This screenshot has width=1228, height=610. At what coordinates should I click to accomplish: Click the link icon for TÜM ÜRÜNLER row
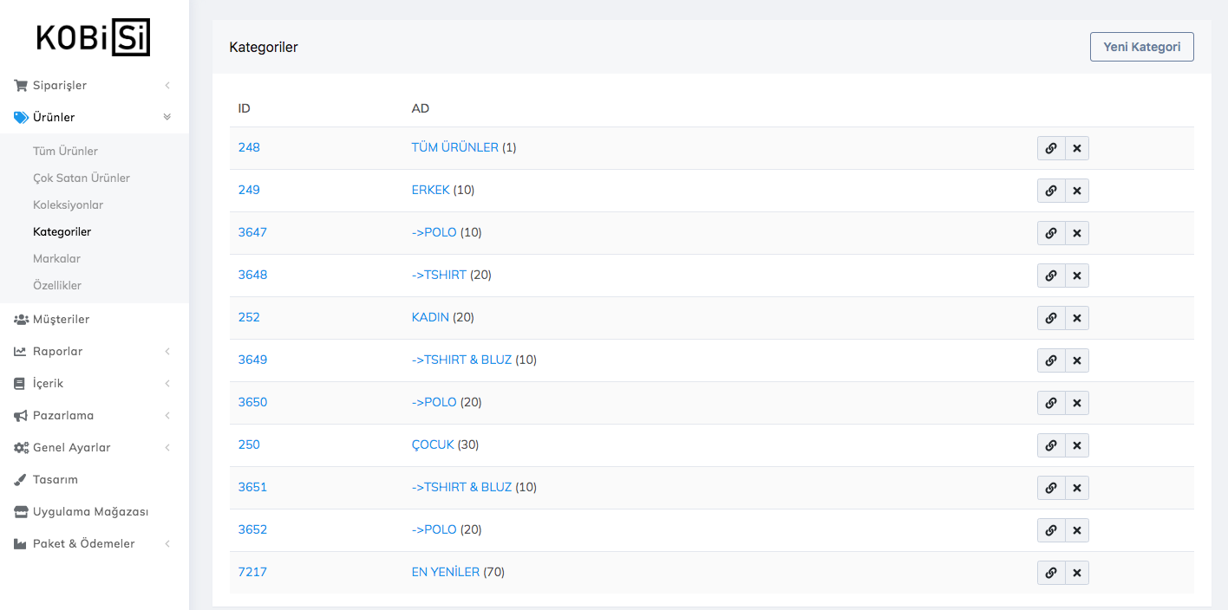coord(1050,148)
